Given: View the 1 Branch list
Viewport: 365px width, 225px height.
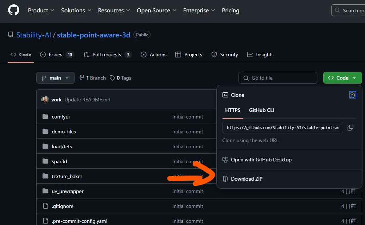Looking at the screenshot, I should 93,78.
